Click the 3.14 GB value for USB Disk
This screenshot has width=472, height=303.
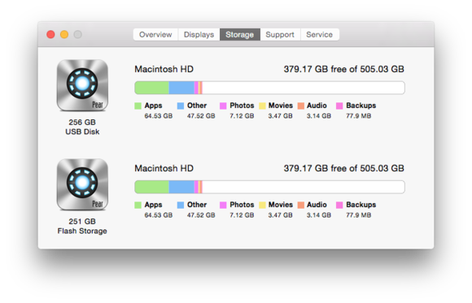point(319,115)
